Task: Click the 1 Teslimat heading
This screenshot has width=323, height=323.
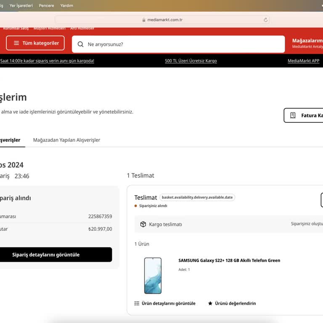Action: (140, 175)
